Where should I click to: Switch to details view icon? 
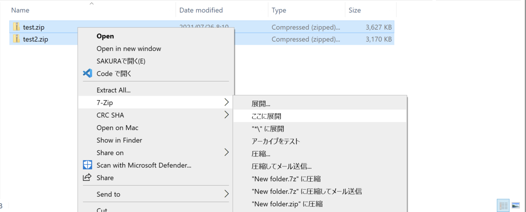pos(504,205)
